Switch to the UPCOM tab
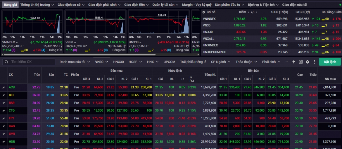342x149 pixels. point(169,62)
